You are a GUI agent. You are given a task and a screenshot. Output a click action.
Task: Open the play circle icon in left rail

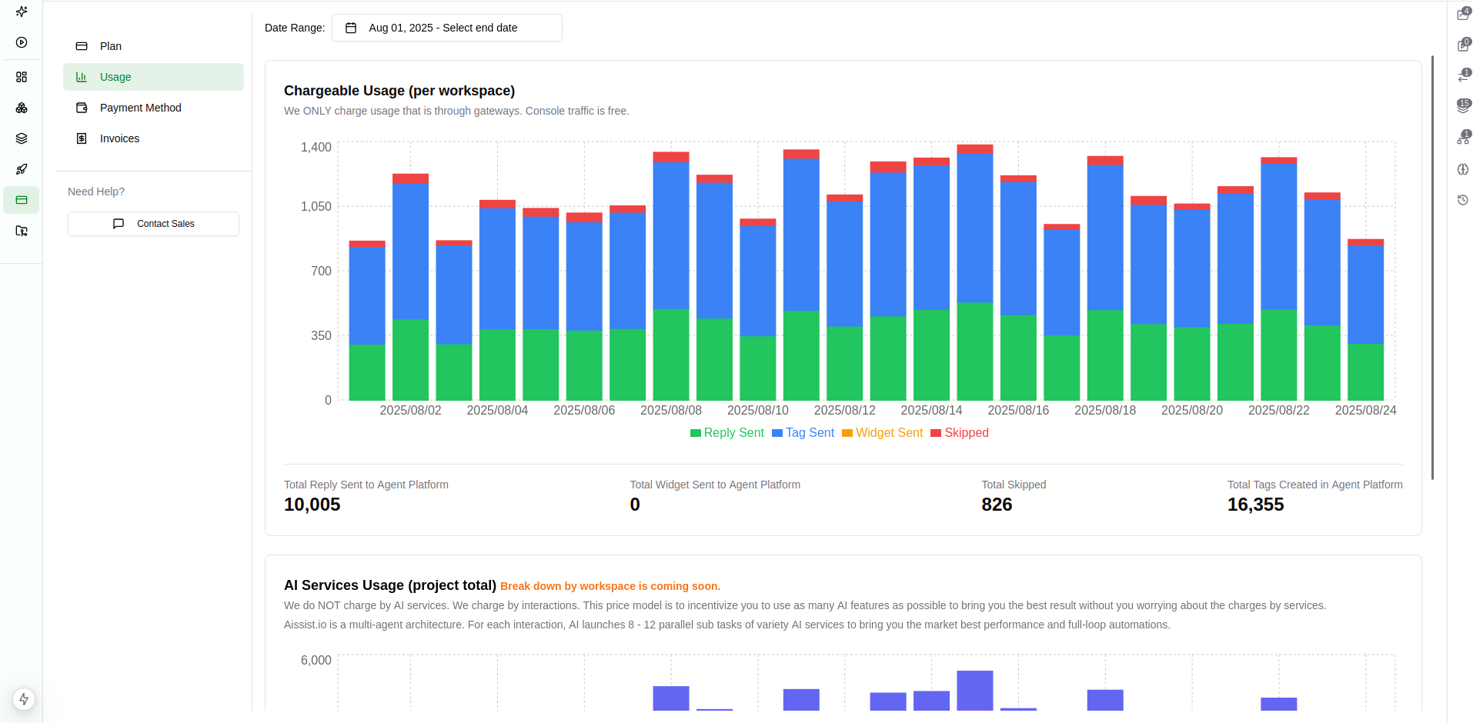click(x=22, y=43)
